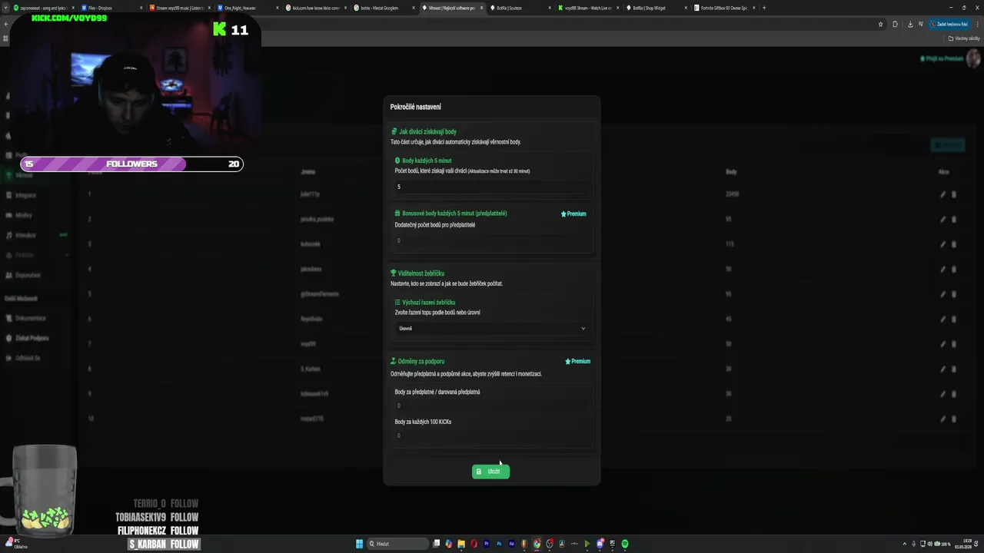Open File Explorer from the taskbar
The image size is (984, 553).
point(461,544)
